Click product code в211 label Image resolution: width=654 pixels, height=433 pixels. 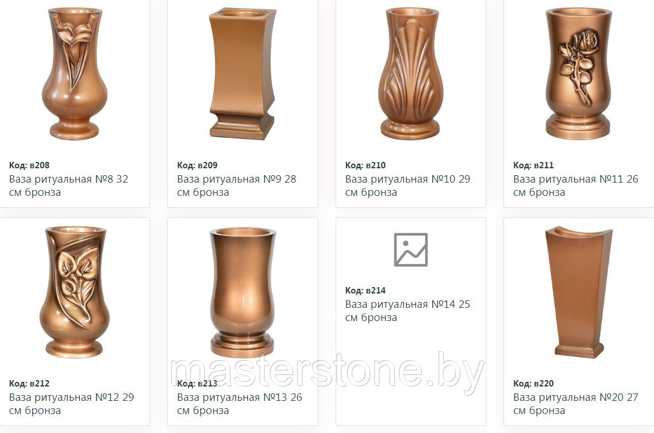[533, 165]
